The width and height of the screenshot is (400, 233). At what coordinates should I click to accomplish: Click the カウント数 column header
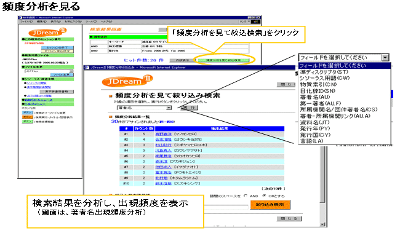click(144, 128)
